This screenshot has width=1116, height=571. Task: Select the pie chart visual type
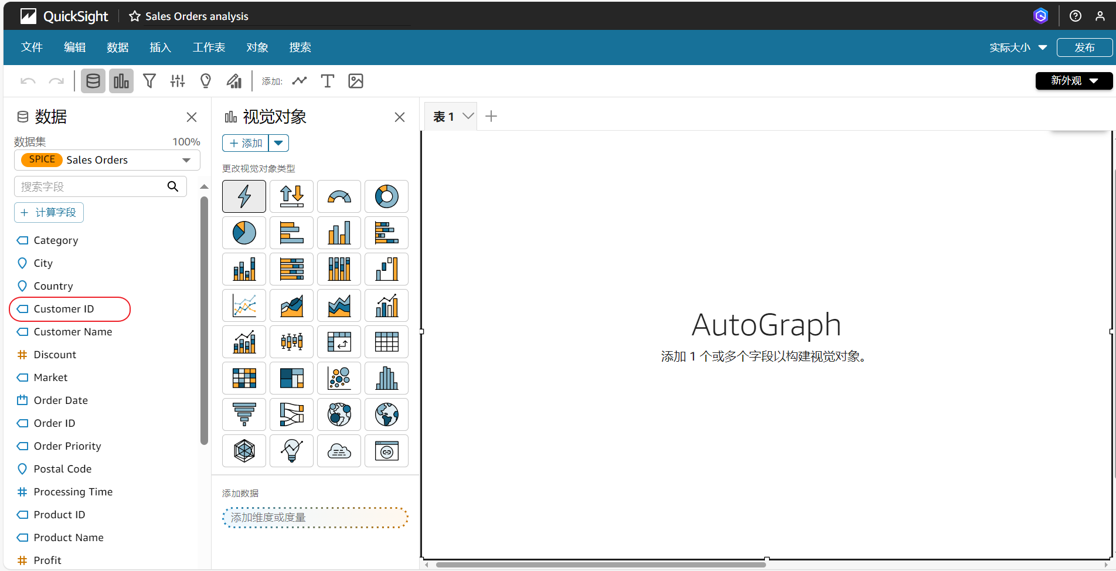tap(244, 233)
